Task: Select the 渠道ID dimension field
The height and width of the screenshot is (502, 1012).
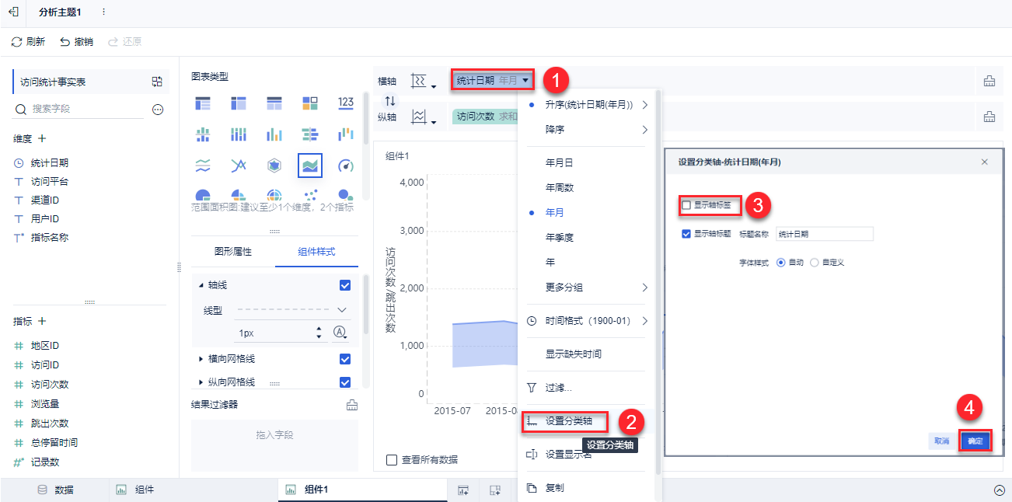Action: [x=45, y=200]
